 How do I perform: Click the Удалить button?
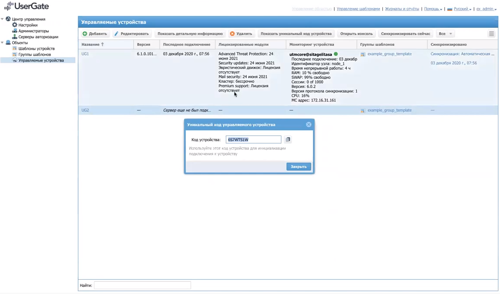point(241,34)
